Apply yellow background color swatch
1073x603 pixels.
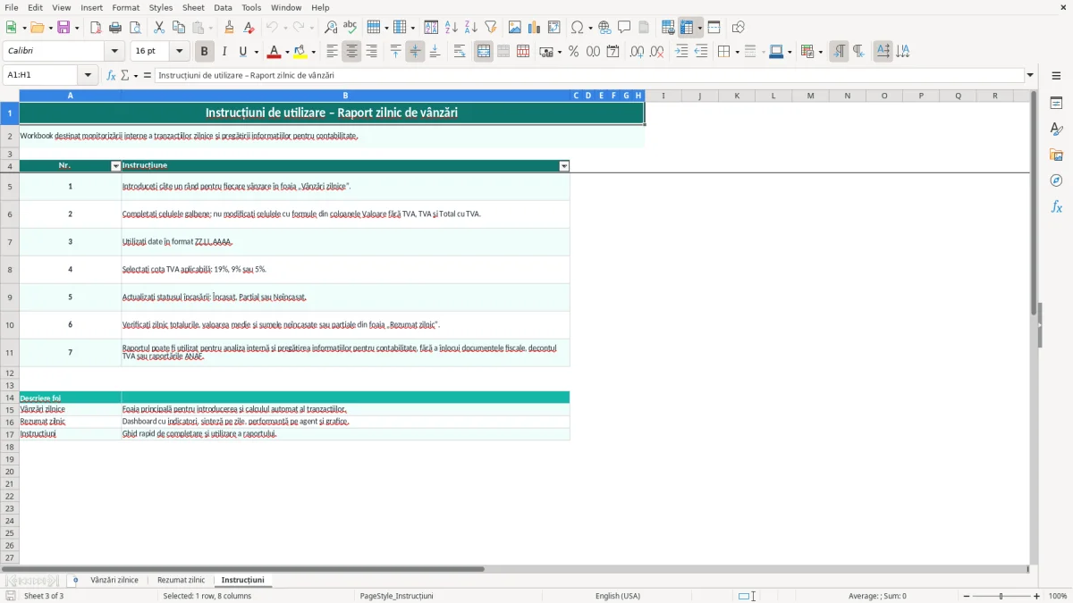coord(301,52)
